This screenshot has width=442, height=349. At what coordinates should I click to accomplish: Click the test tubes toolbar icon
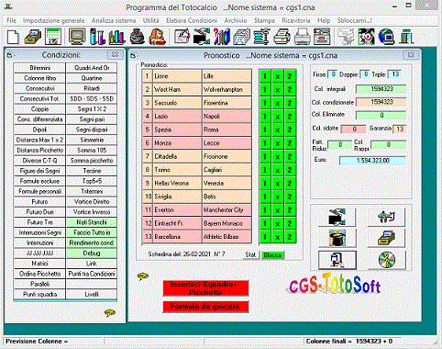pos(97,37)
